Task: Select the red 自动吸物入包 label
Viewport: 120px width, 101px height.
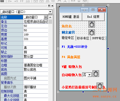Action: [72, 75]
